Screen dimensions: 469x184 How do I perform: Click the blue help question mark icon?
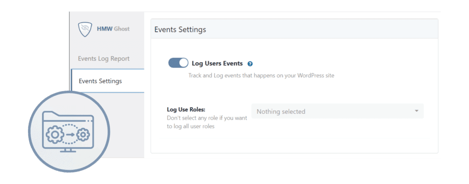250,64
